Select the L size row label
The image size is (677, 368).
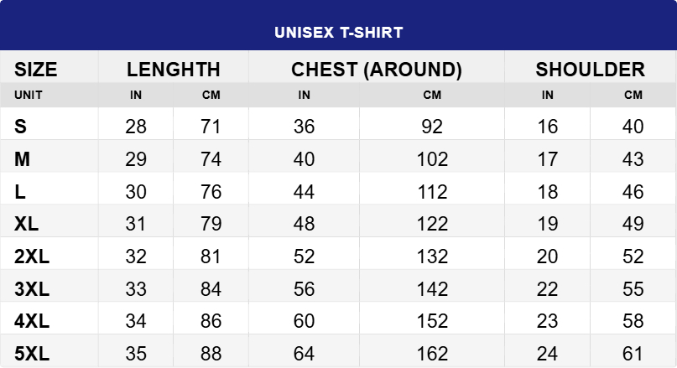[x=20, y=192]
